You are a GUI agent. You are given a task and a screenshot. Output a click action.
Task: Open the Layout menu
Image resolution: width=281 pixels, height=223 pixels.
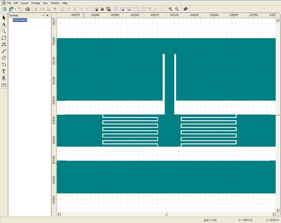(x=24, y=3)
